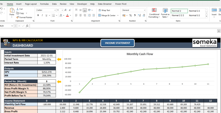Image resolution: width=221 pixels, height=113 pixels.
Task: Click the Decrease Indent icon
Action: (x=89, y=15)
